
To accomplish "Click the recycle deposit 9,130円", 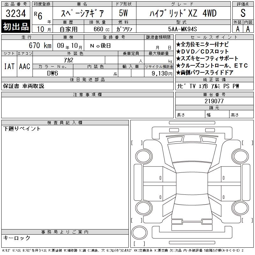I will click(x=162, y=73).
